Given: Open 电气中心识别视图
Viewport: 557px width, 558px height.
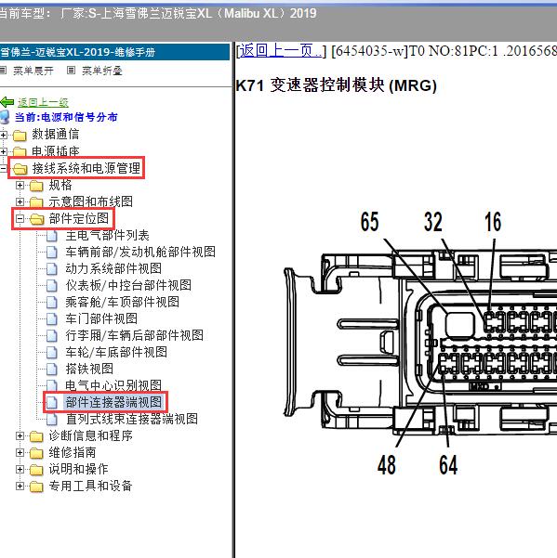Looking at the screenshot, I should (113, 385).
